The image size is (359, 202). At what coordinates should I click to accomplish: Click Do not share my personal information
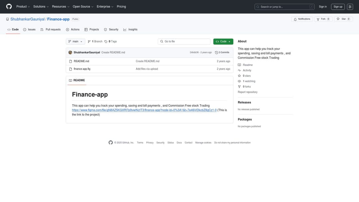(x=232, y=143)
